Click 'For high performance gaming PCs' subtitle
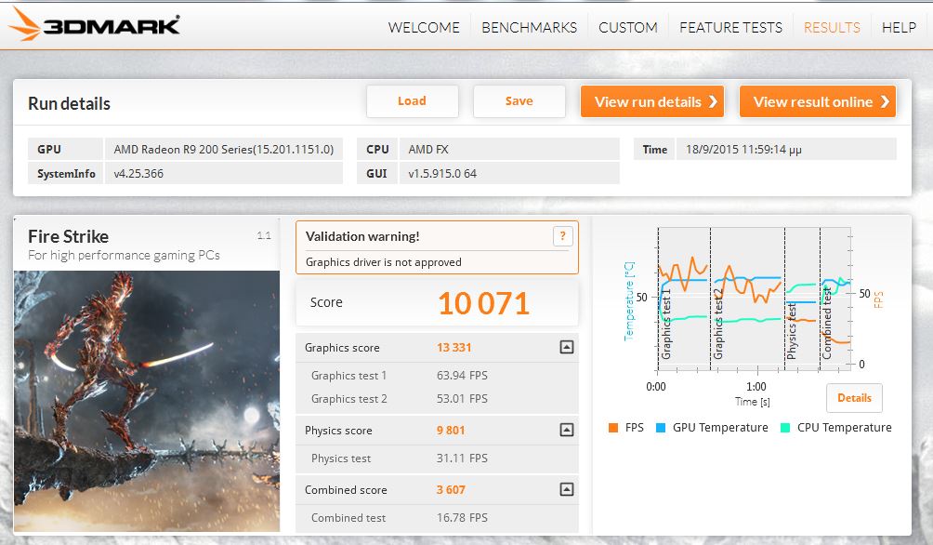 124,255
